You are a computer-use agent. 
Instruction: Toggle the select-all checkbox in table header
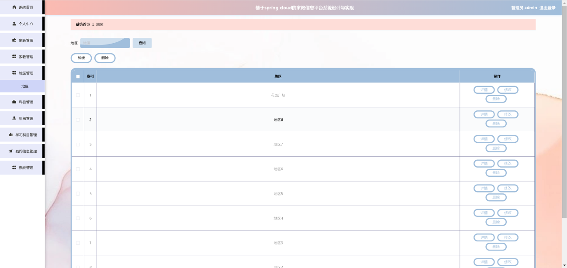[78, 77]
